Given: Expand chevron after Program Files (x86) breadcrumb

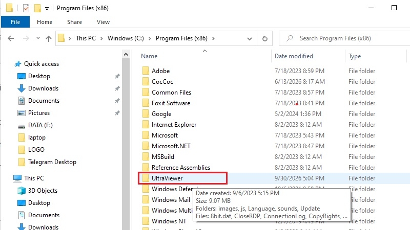Looking at the screenshot, I should pyautogui.click(x=213, y=39).
